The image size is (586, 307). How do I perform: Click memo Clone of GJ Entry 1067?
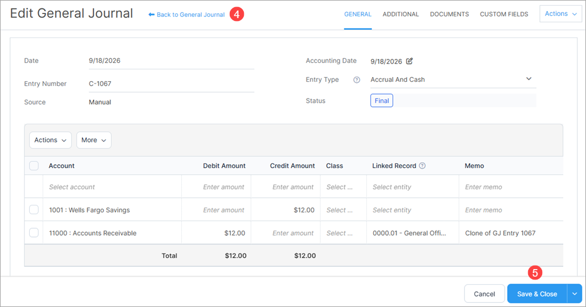[x=511, y=233]
